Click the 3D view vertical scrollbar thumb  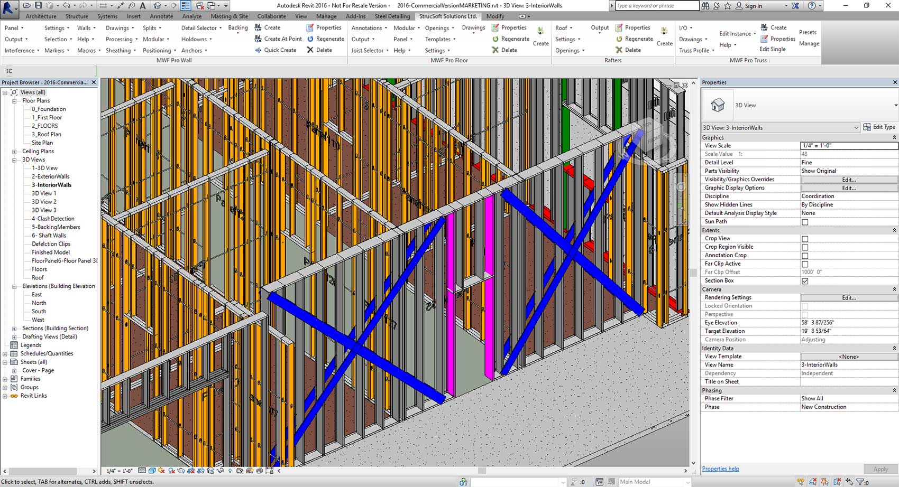tap(693, 273)
